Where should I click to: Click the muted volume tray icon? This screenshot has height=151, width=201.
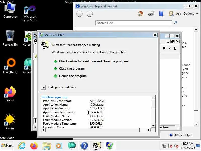176,146
